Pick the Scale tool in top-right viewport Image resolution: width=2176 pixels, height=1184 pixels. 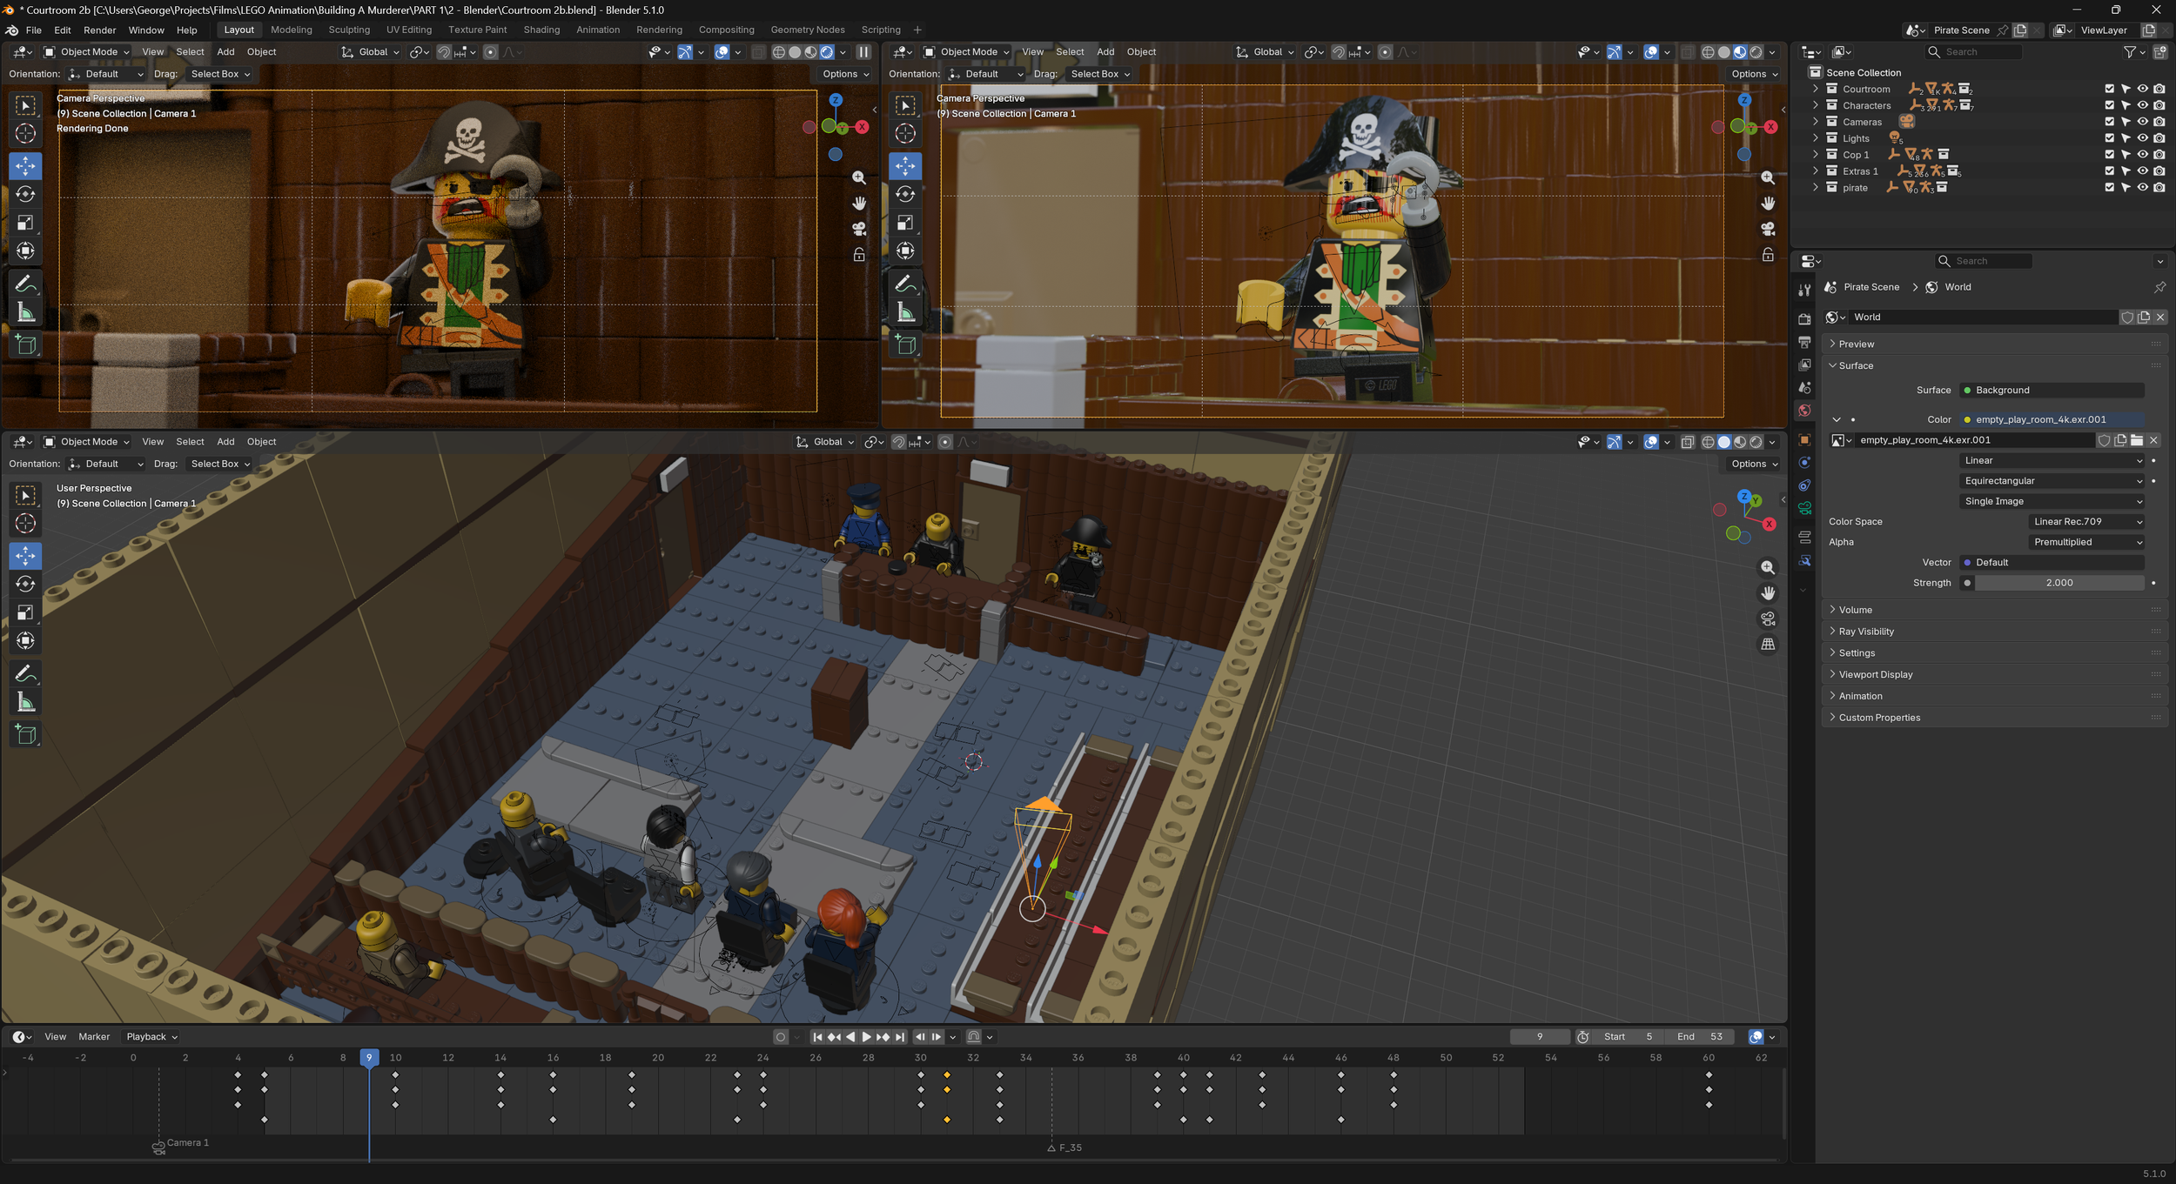pos(905,223)
